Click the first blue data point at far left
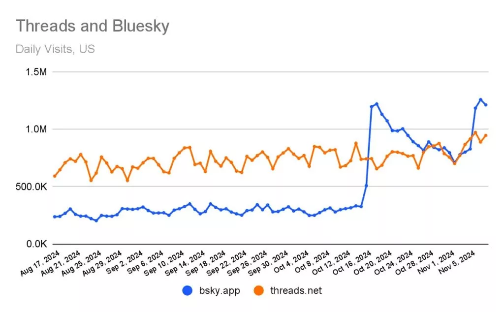The width and height of the screenshot is (504, 312). (55, 217)
